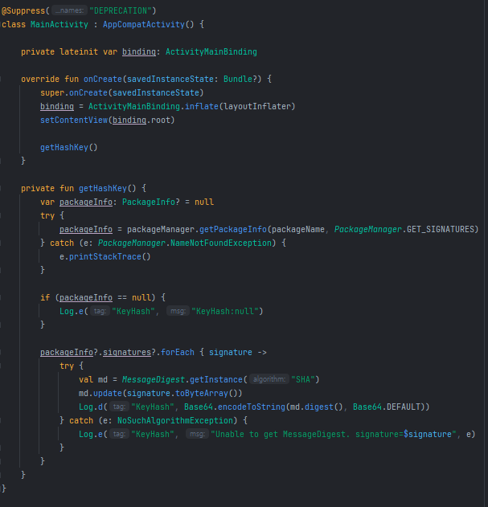The height and width of the screenshot is (507, 488).
Task: Click the update method on md
Action: tap(108, 393)
